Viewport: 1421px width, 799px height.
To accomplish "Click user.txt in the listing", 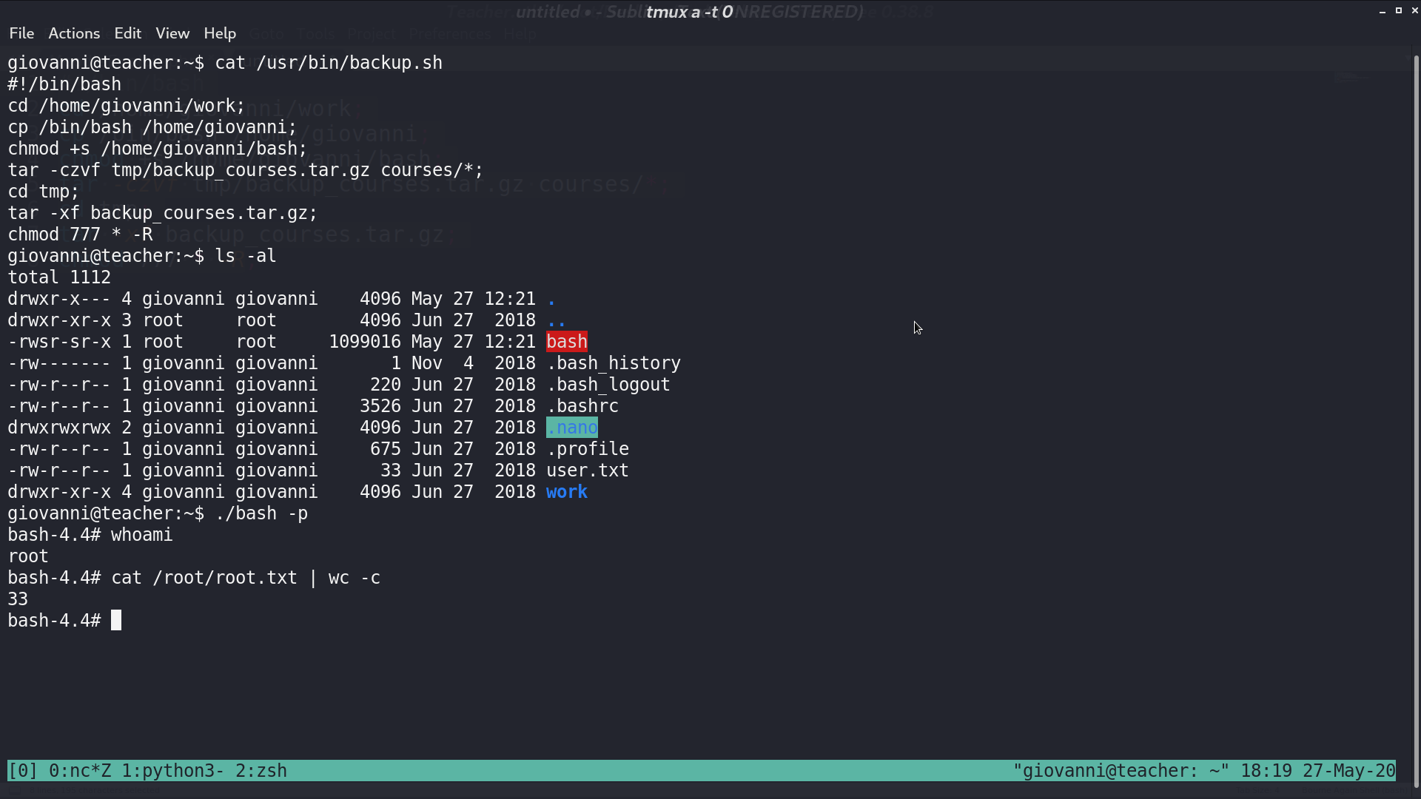I will coord(588,471).
